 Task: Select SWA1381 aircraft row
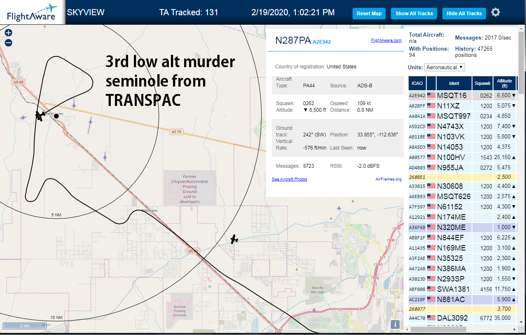tap(462, 289)
